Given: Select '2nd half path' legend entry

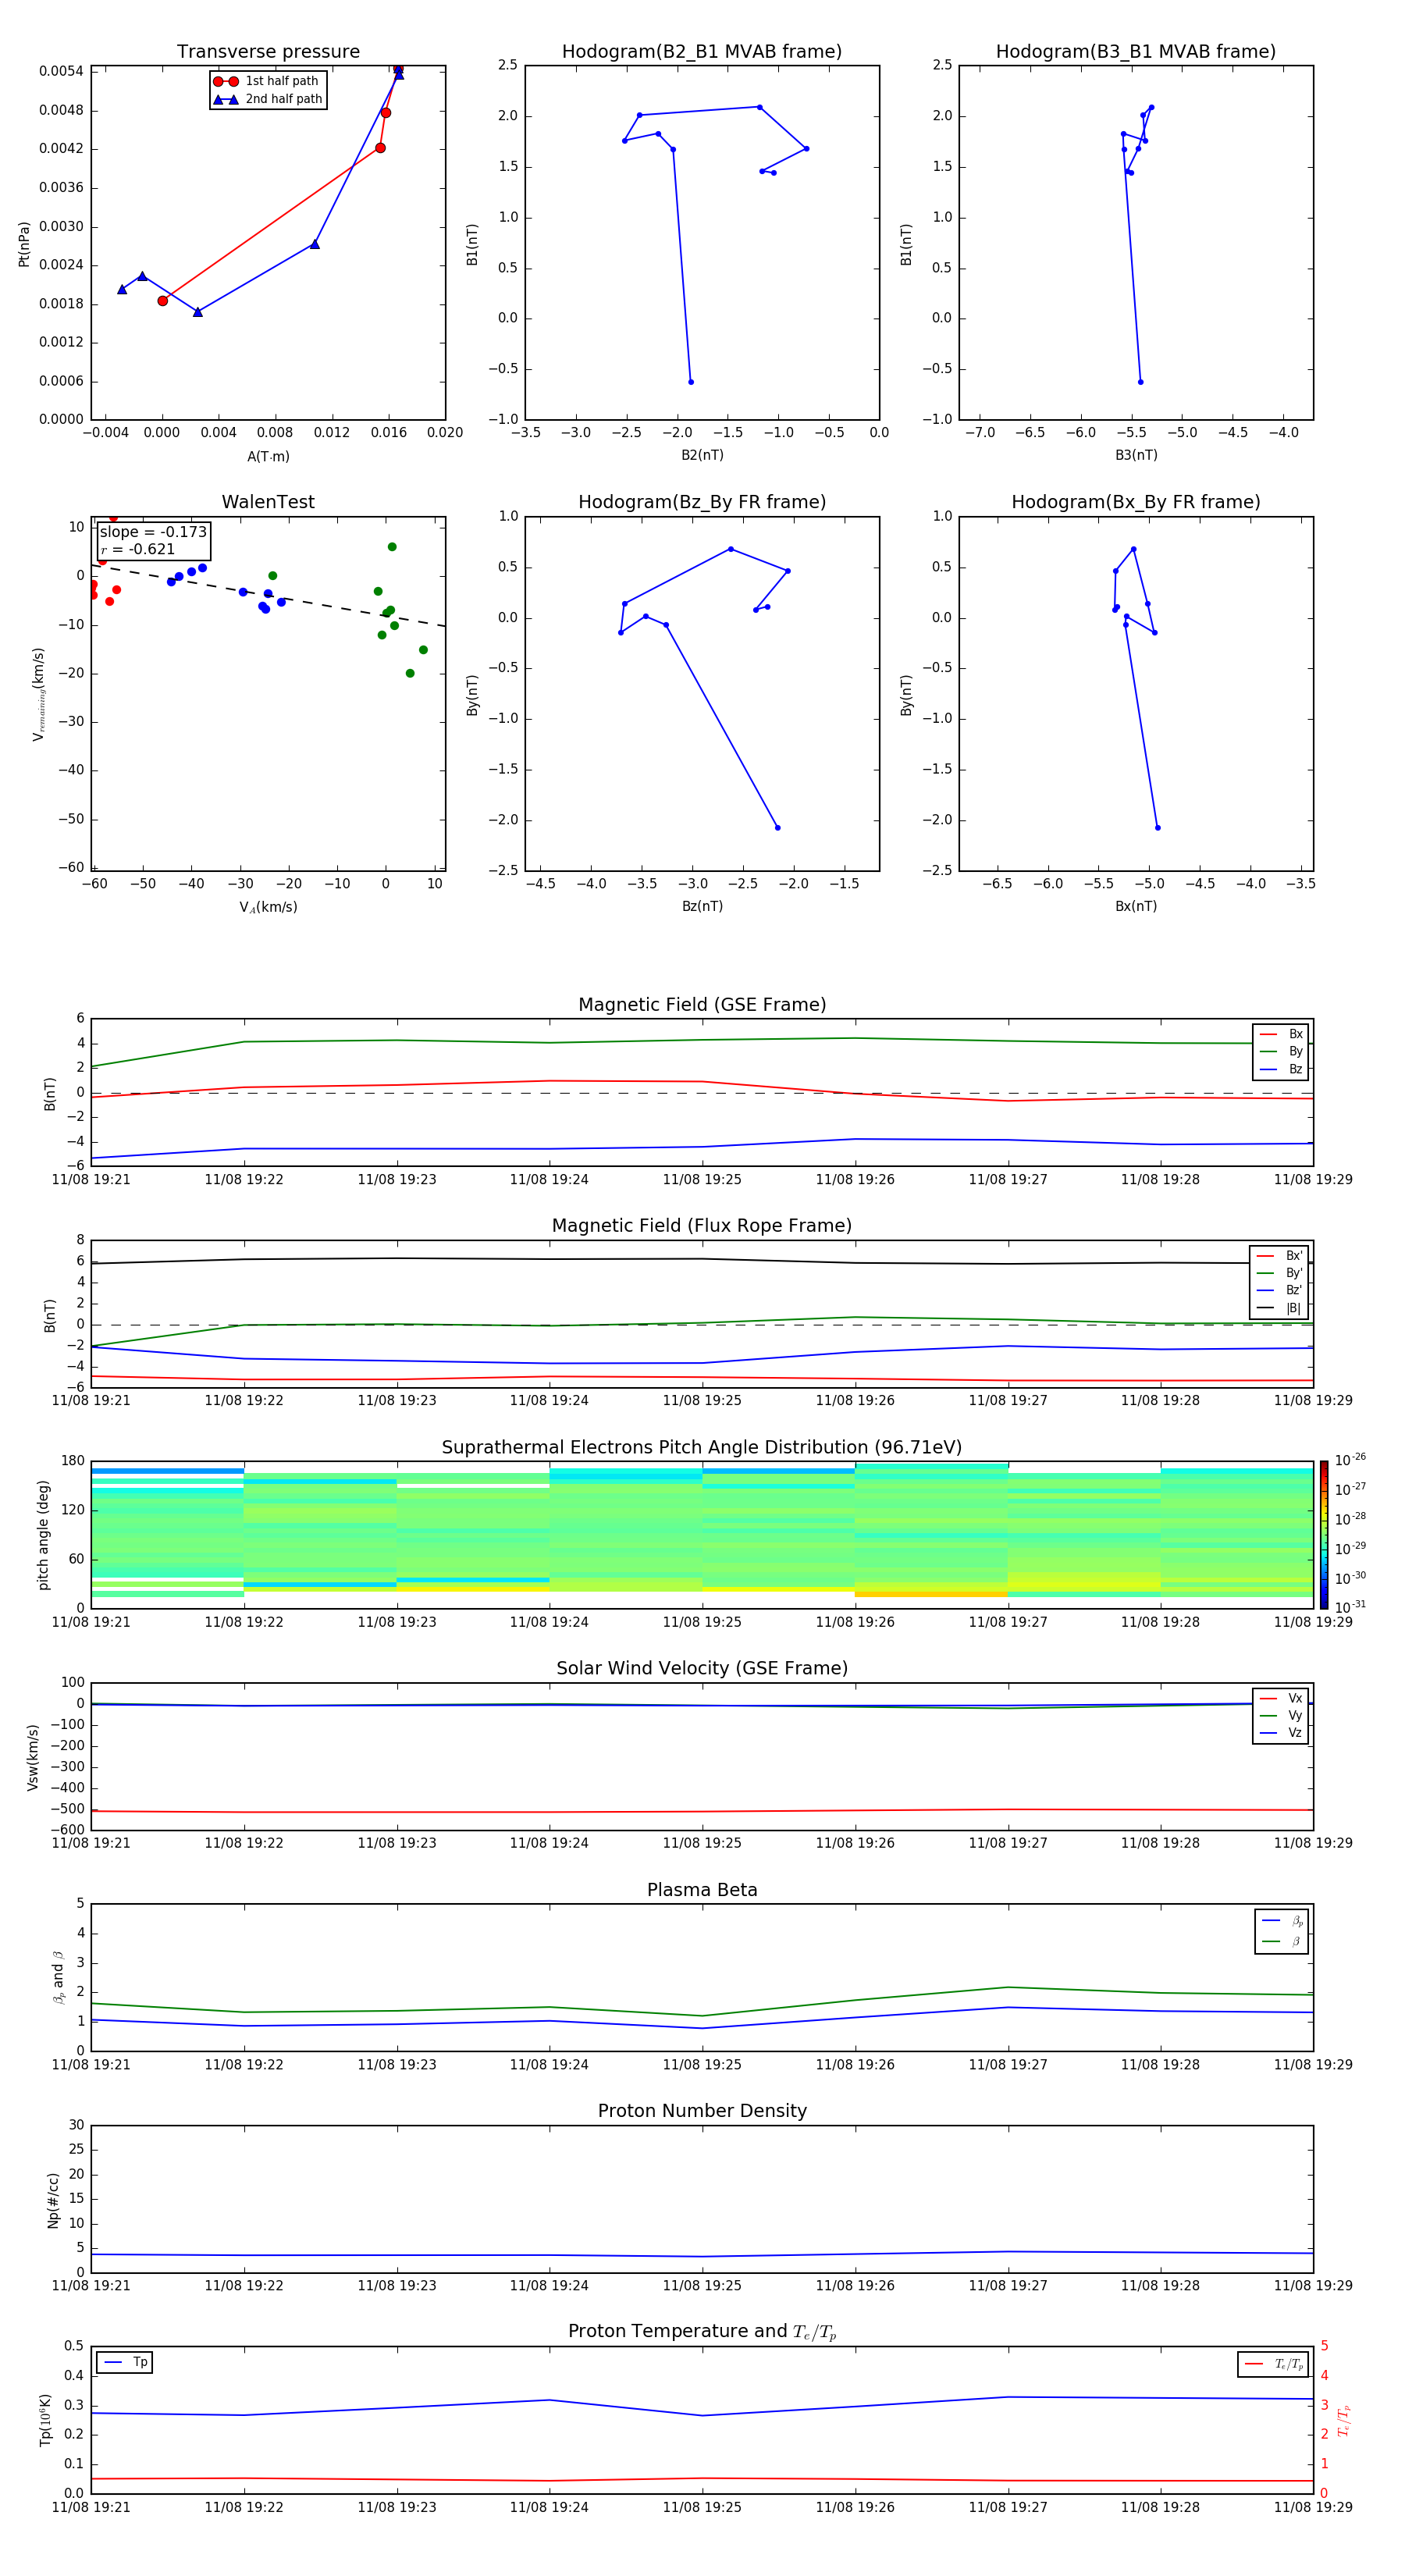Looking at the screenshot, I should click(267, 99).
